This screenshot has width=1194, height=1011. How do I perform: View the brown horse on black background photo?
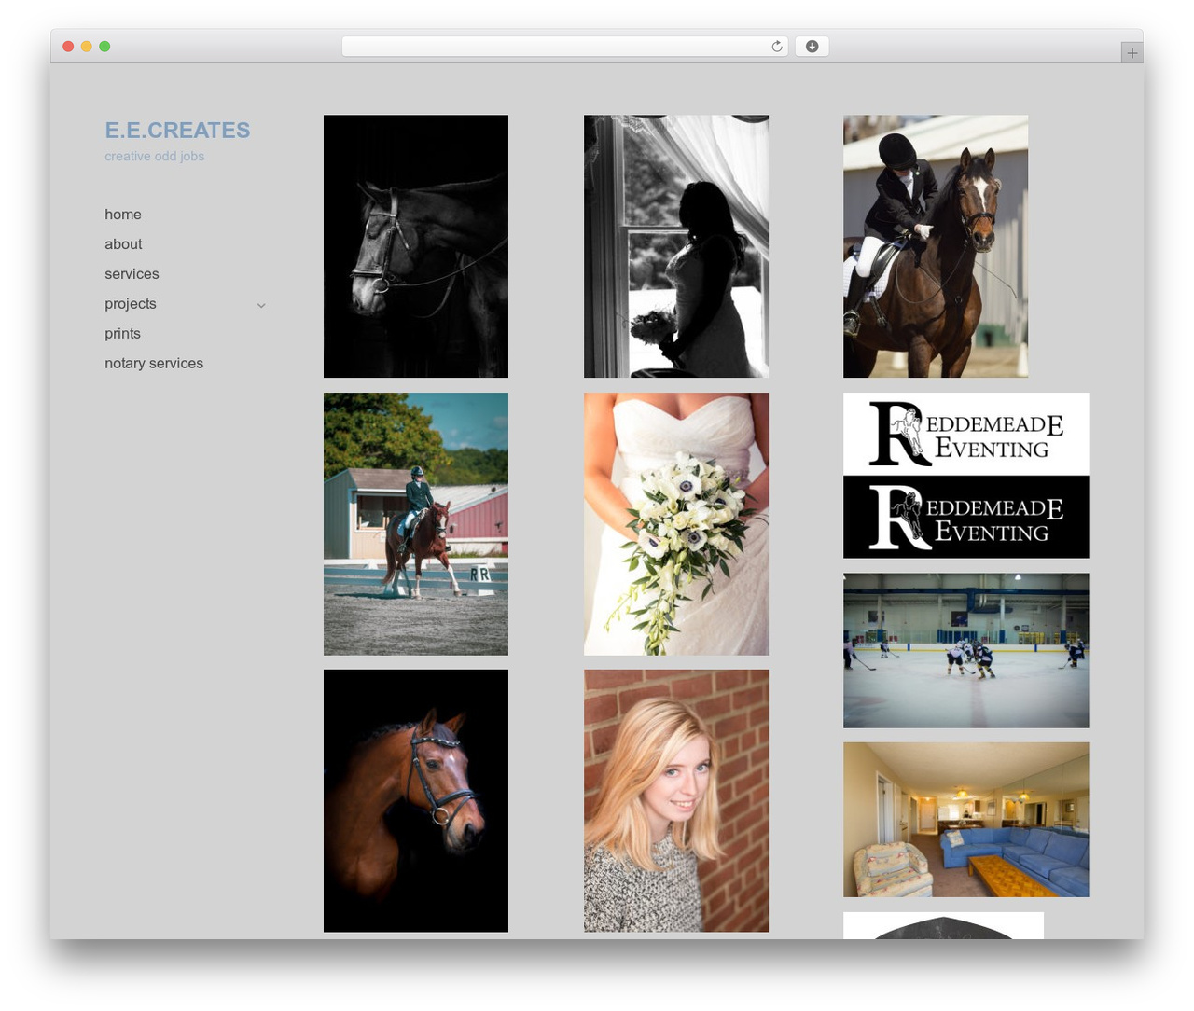[416, 801]
